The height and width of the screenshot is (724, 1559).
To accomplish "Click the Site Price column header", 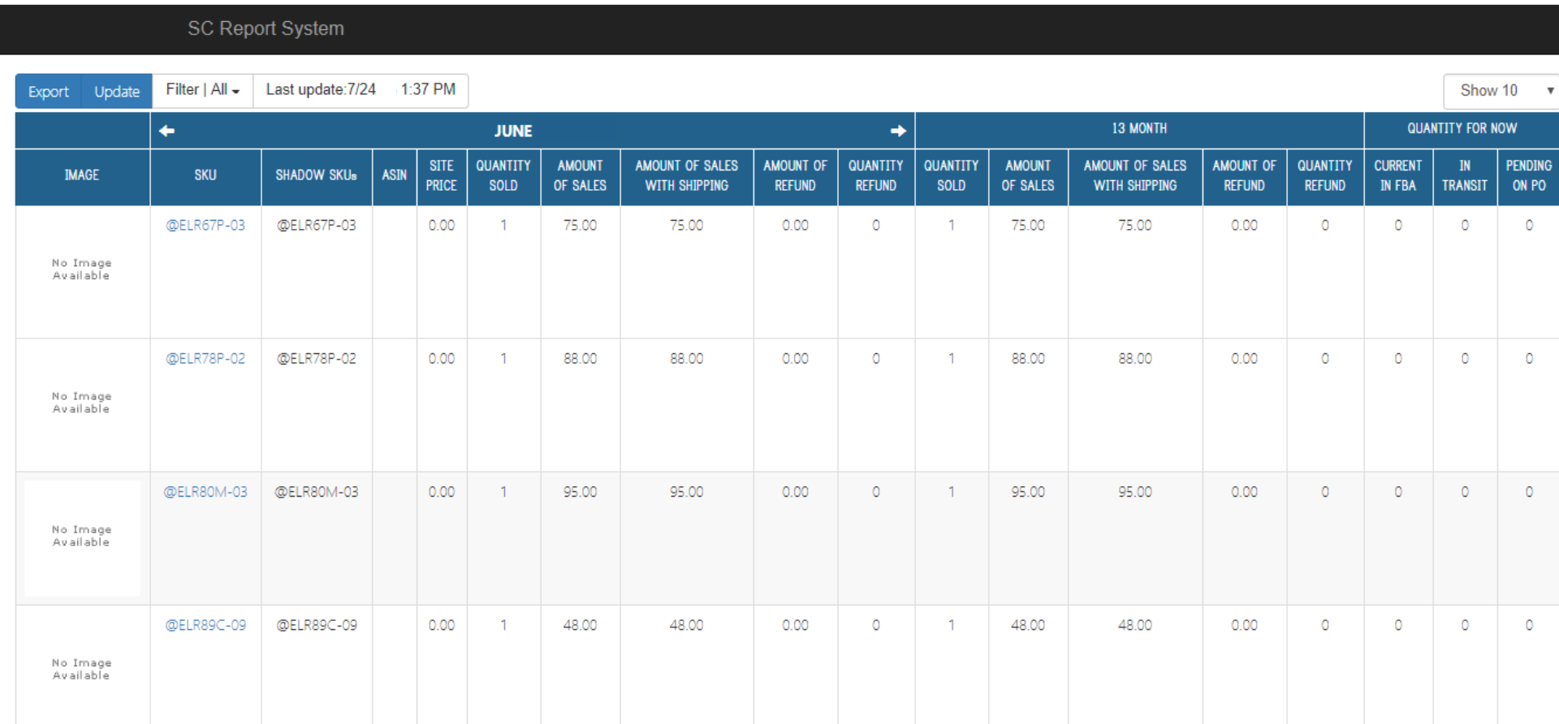I will [441, 175].
